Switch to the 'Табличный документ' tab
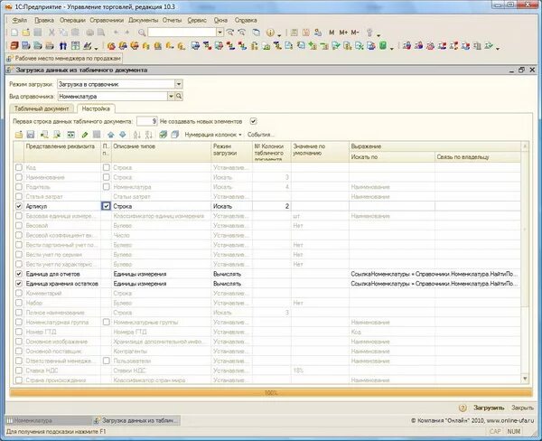The width and height of the screenshot is (542, 441). click(42, 108)
